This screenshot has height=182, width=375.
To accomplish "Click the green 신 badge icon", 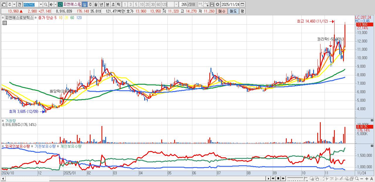I will (60, 4).
